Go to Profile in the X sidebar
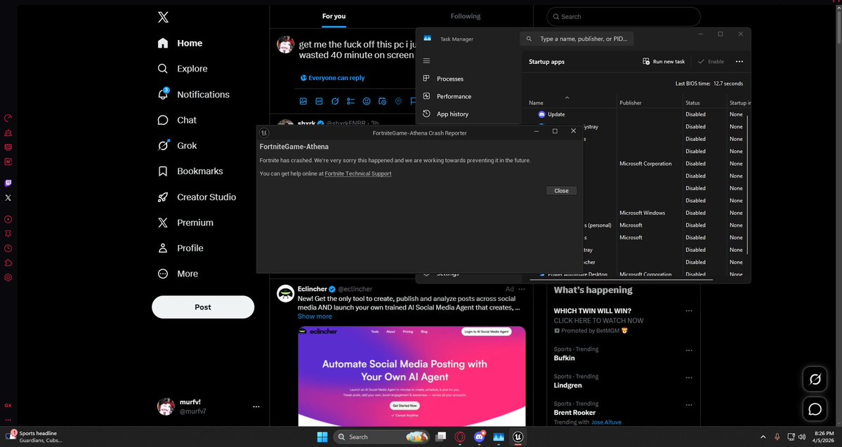Viewport: 842px width, 447px height. [180, 248]
